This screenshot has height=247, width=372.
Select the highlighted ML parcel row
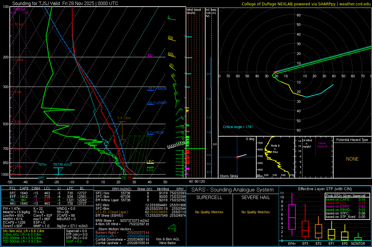click(x=48, y=200)
